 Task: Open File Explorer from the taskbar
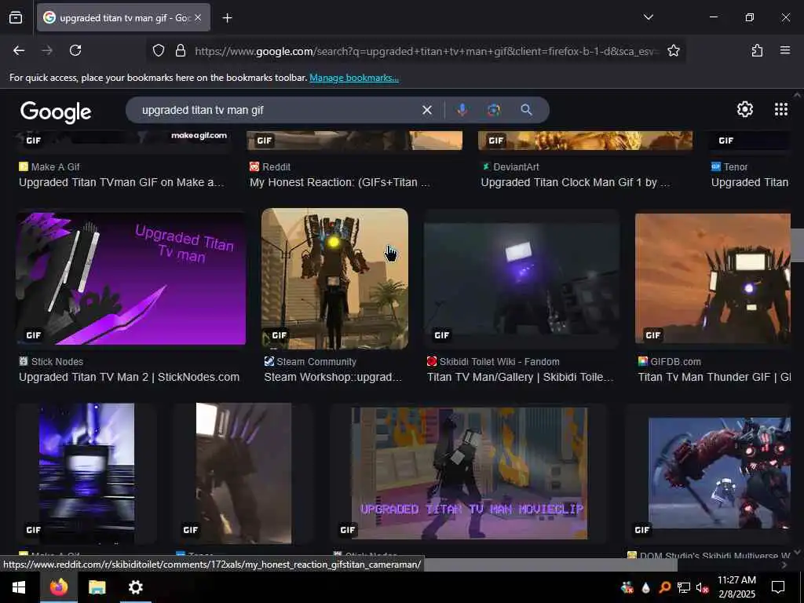pyautogui.click(x=97, y=587)
